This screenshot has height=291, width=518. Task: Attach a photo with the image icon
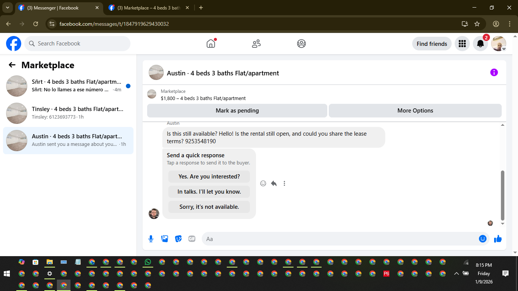click(x=165, y=239)
